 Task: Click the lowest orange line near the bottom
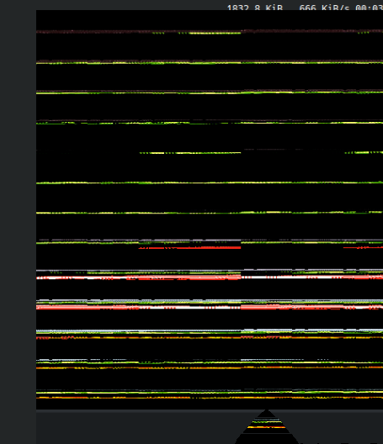(210, 398)
